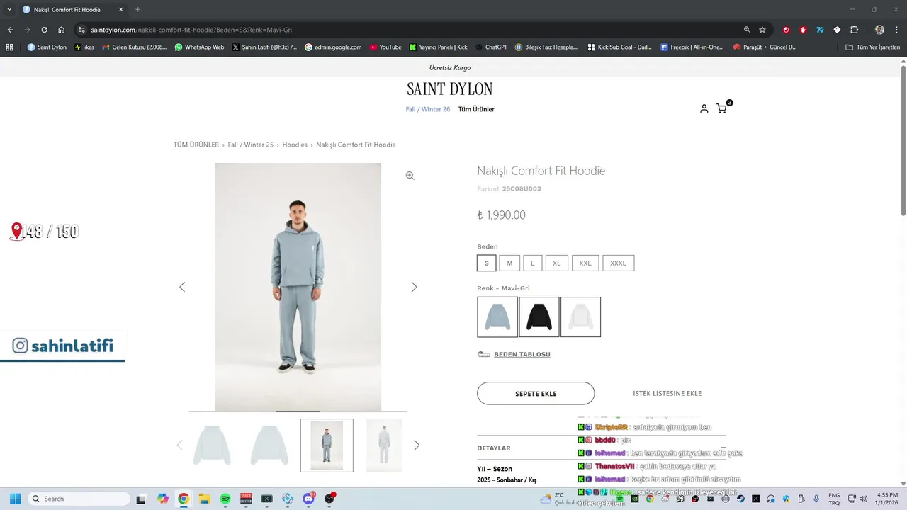View site information icon in address bar
Screen dimensions: 907x510
[x=81, y=30]
